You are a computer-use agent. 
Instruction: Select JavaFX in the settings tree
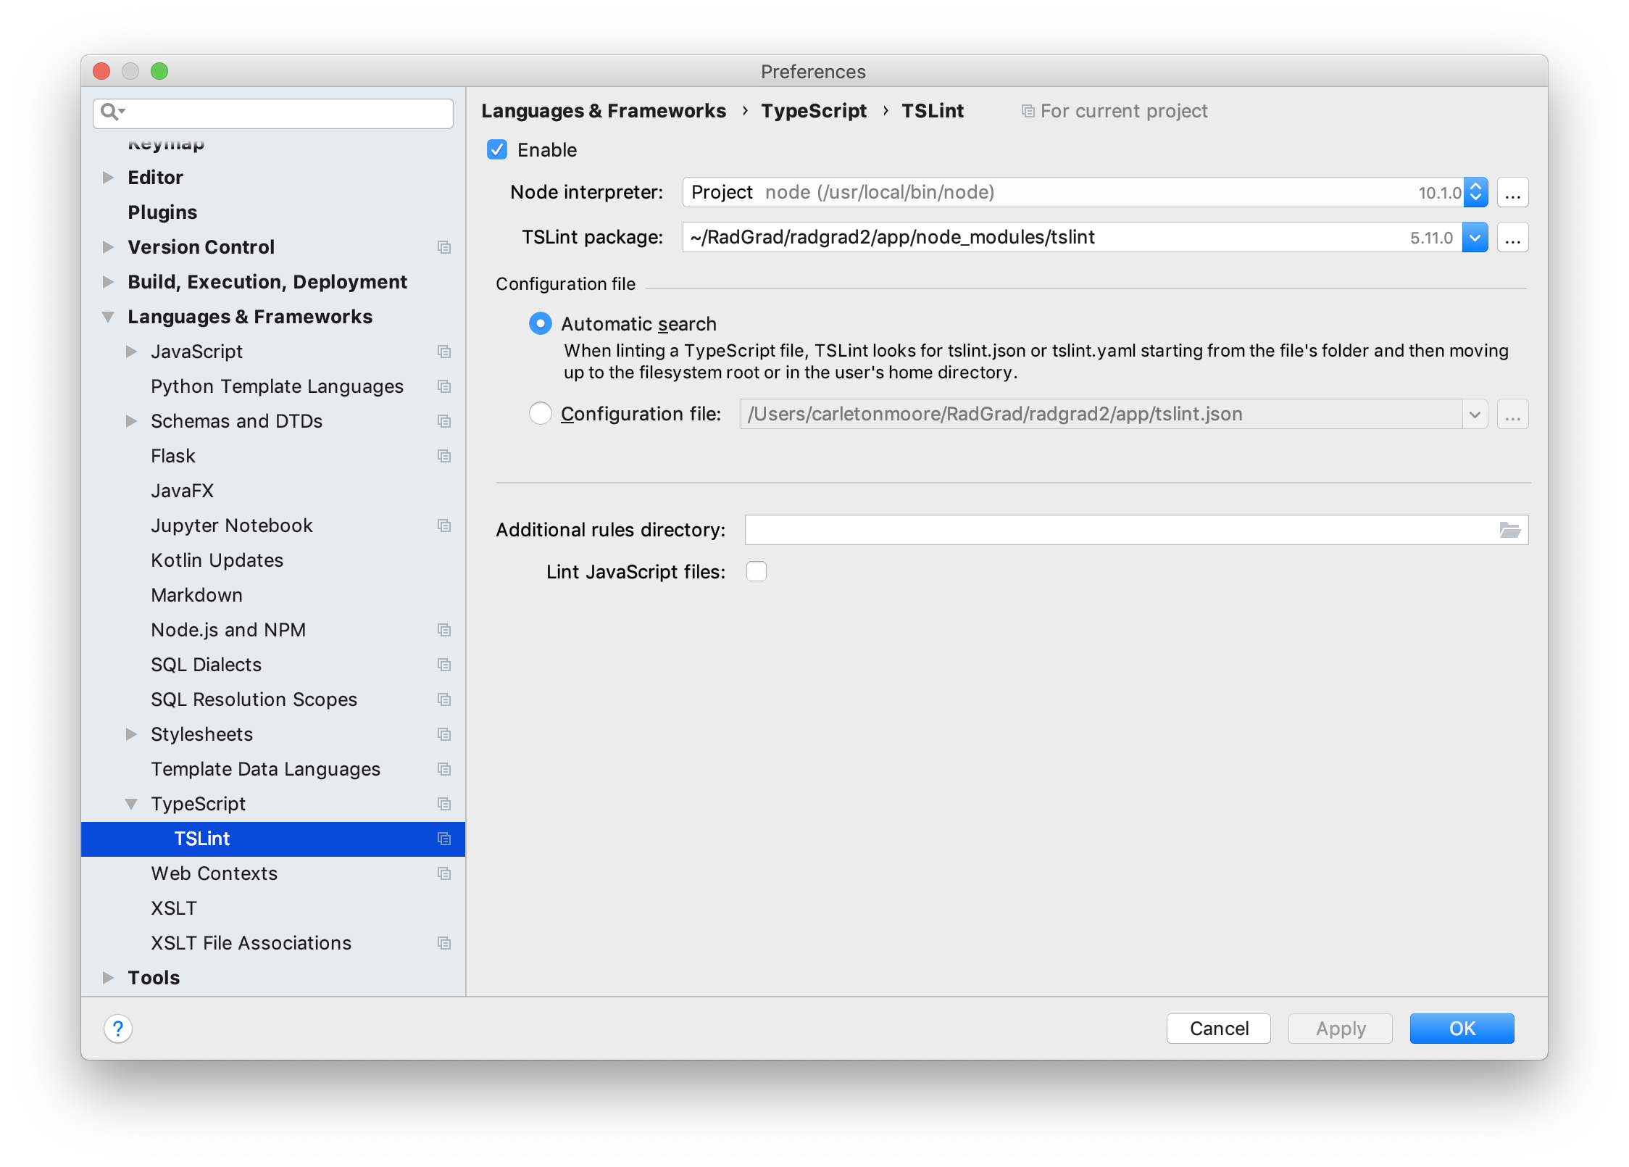(182, 491)
